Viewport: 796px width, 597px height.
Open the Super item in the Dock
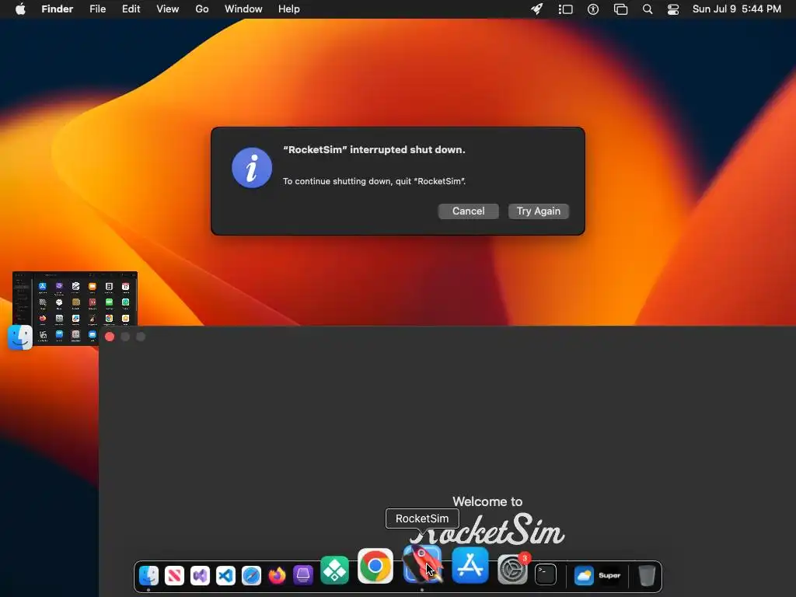(x=609, y=576)
